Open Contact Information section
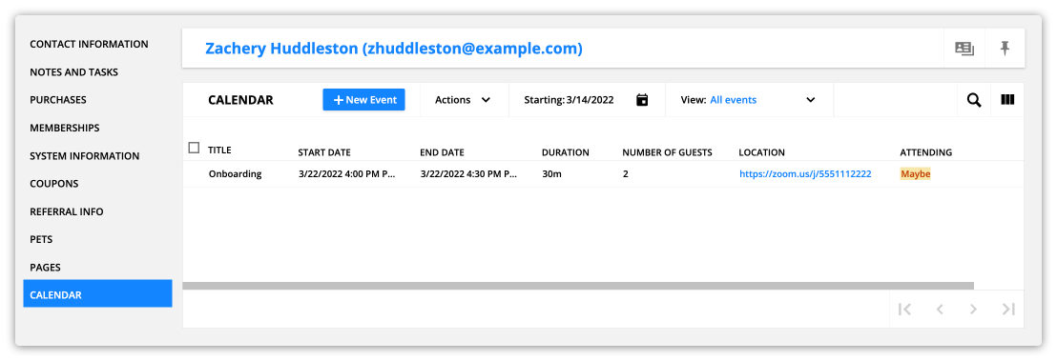 89,44
